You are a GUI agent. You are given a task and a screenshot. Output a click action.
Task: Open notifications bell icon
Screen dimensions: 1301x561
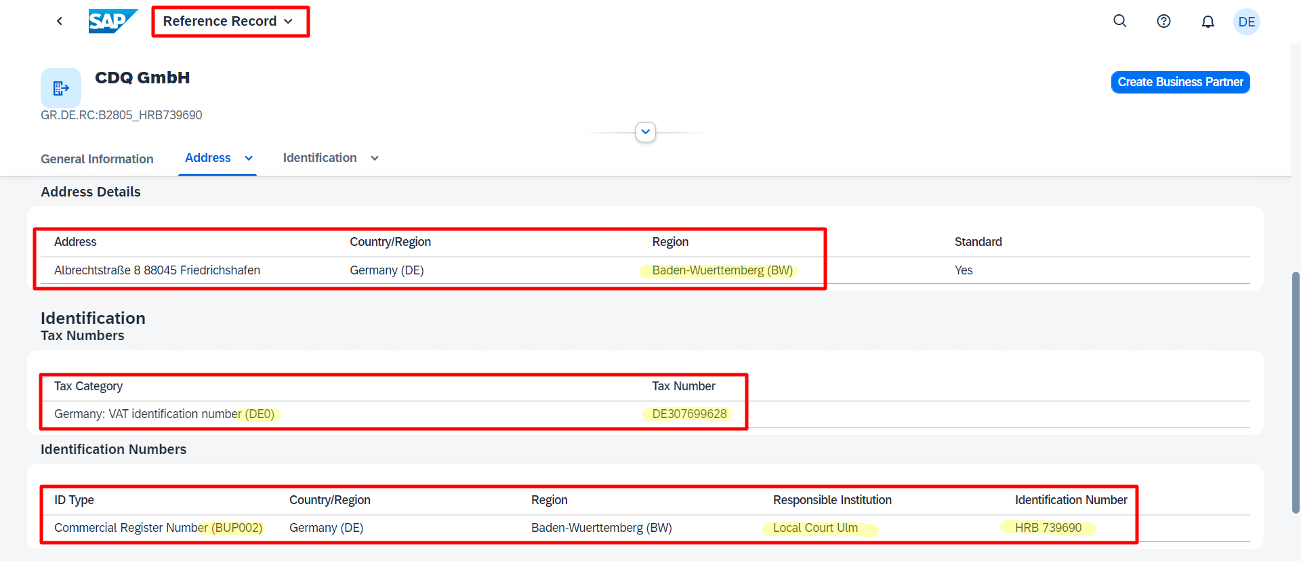pyautogui.click(x=1207, y=22)
